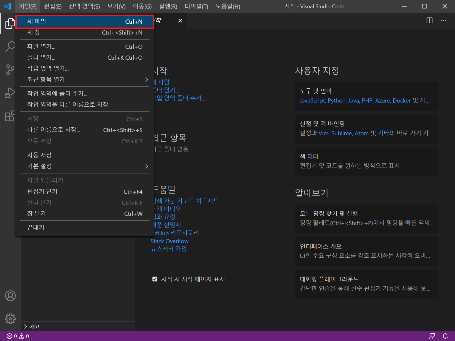The height and width of the screenshot is (341, 455).
Task: Click the Java language link
Action: [x=354, y=100]
